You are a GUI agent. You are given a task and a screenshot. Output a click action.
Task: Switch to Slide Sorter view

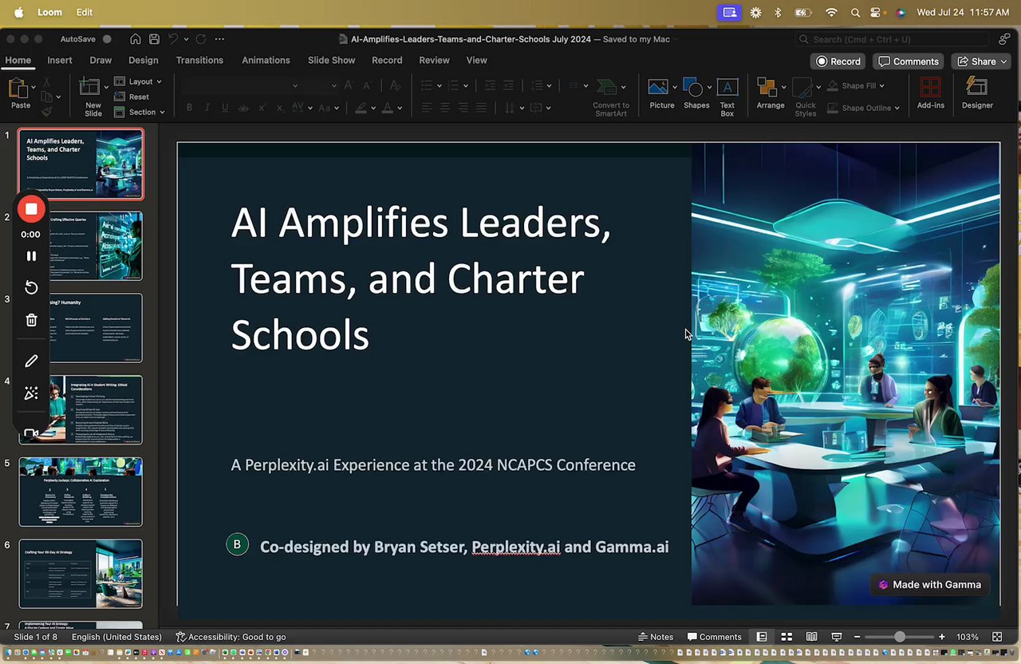(x=786, y=637)
